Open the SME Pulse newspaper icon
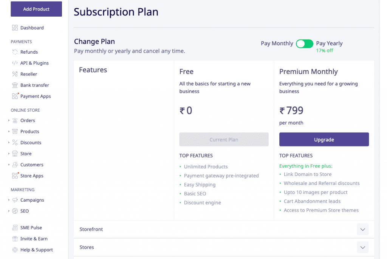 pyautogui.click(x=15, y=227)
